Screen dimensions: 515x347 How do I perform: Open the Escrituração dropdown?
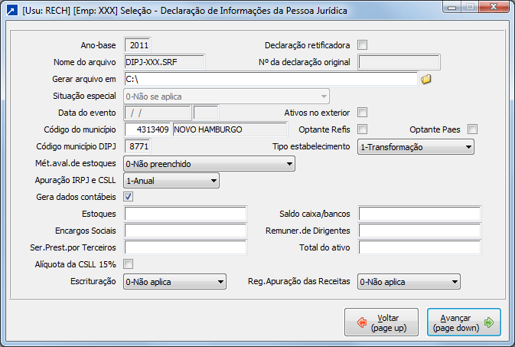[x=174, y=282]
